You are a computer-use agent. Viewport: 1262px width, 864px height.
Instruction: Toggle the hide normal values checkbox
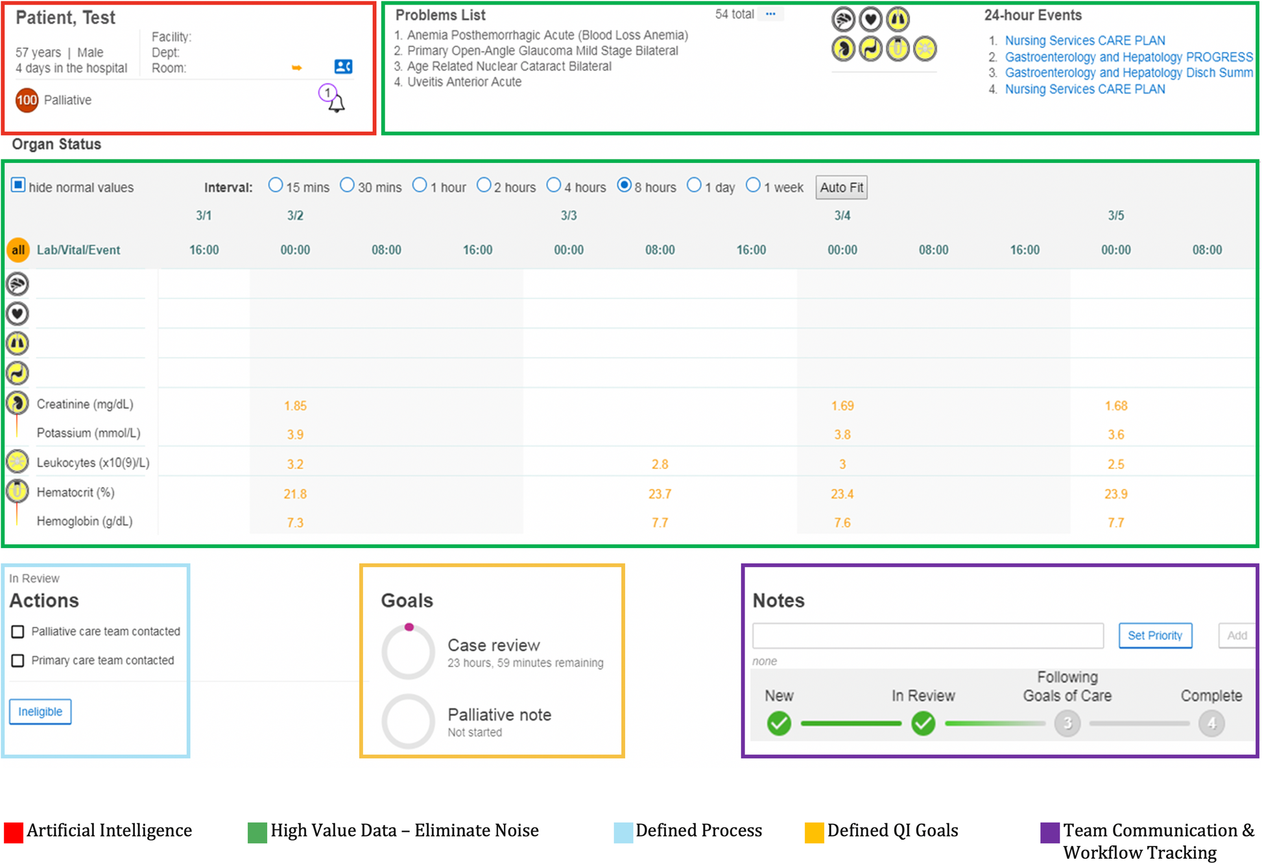[x=18, y=186]
